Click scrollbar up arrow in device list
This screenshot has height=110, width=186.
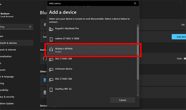138,25
